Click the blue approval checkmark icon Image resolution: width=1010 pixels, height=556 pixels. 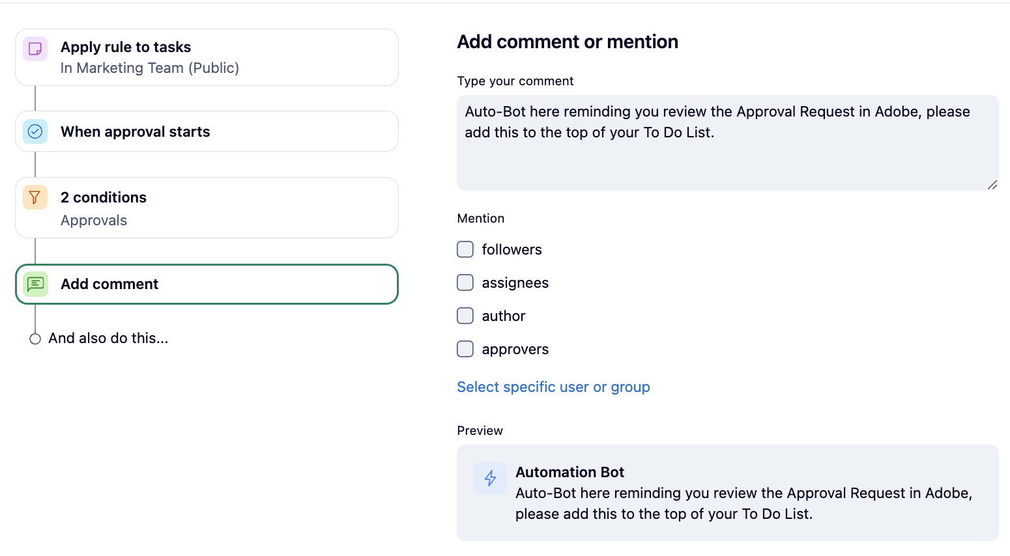click(35, 132)
